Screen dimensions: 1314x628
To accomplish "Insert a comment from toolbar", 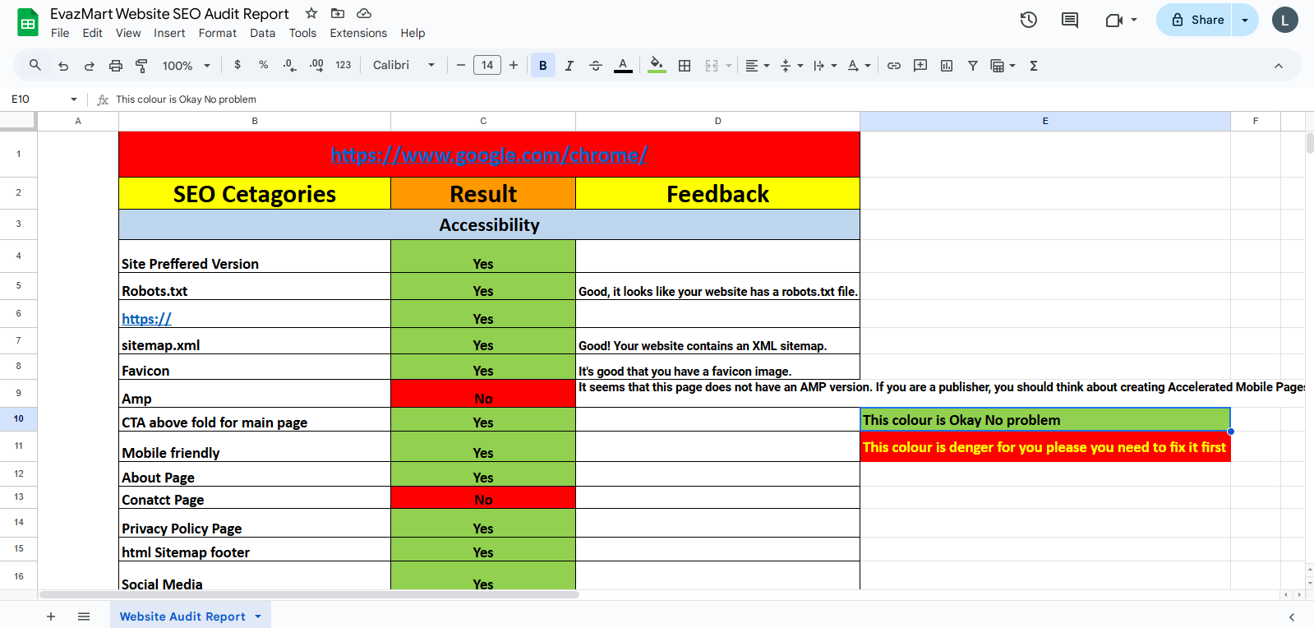I will 920,66.
